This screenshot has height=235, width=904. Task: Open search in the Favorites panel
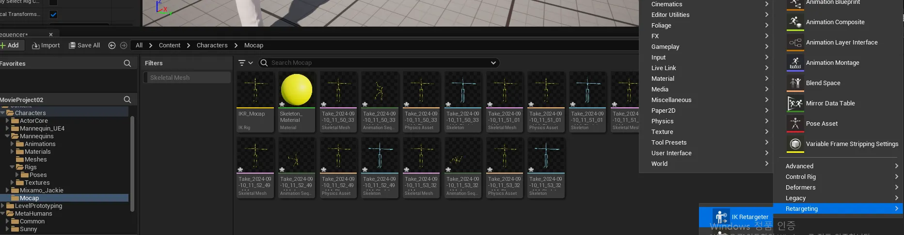(x=127, y=63)
